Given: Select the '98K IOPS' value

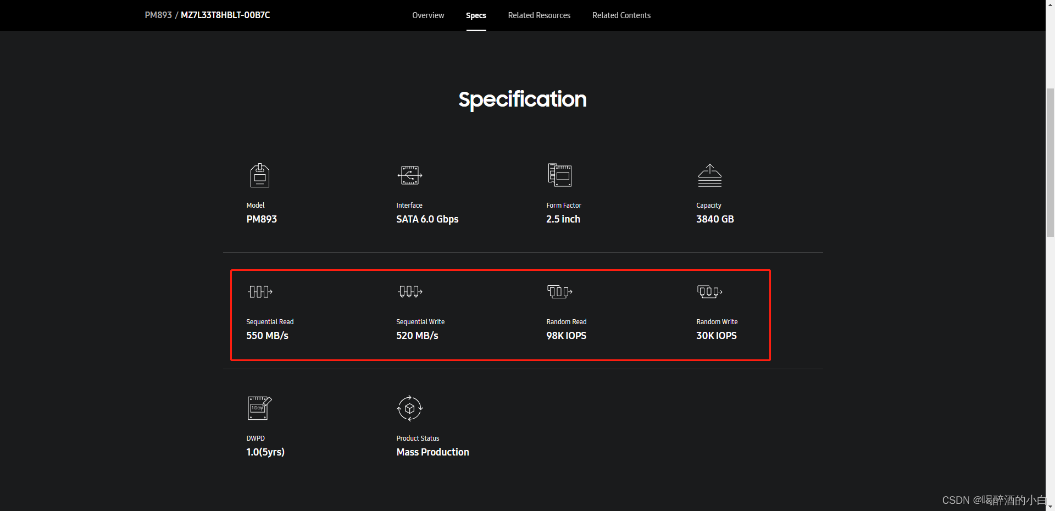Looking at the screenshot, I should tap(567, 336).
